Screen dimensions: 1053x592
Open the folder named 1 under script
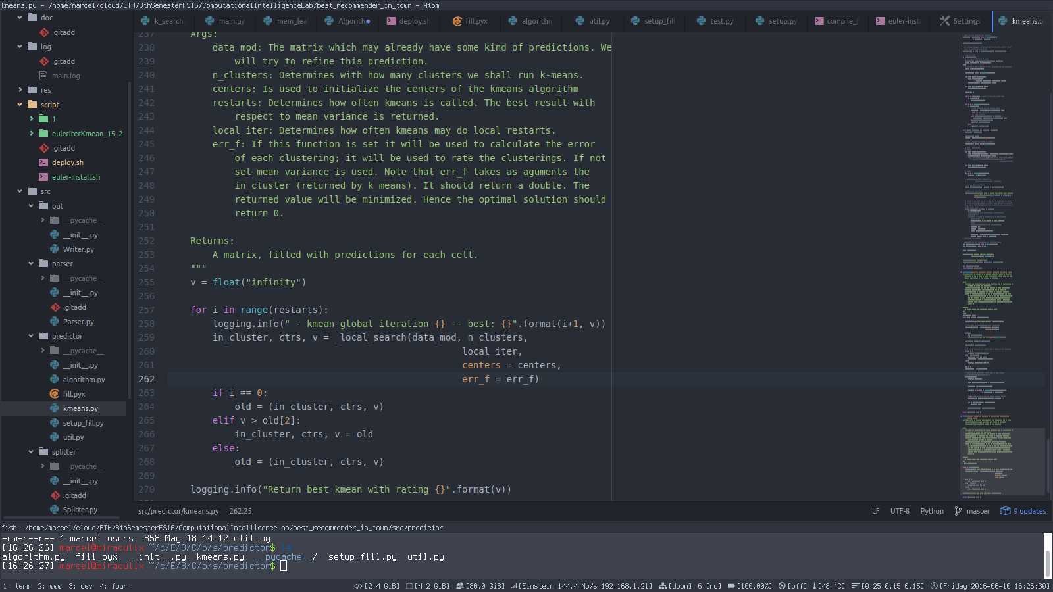tap(53, 119)
